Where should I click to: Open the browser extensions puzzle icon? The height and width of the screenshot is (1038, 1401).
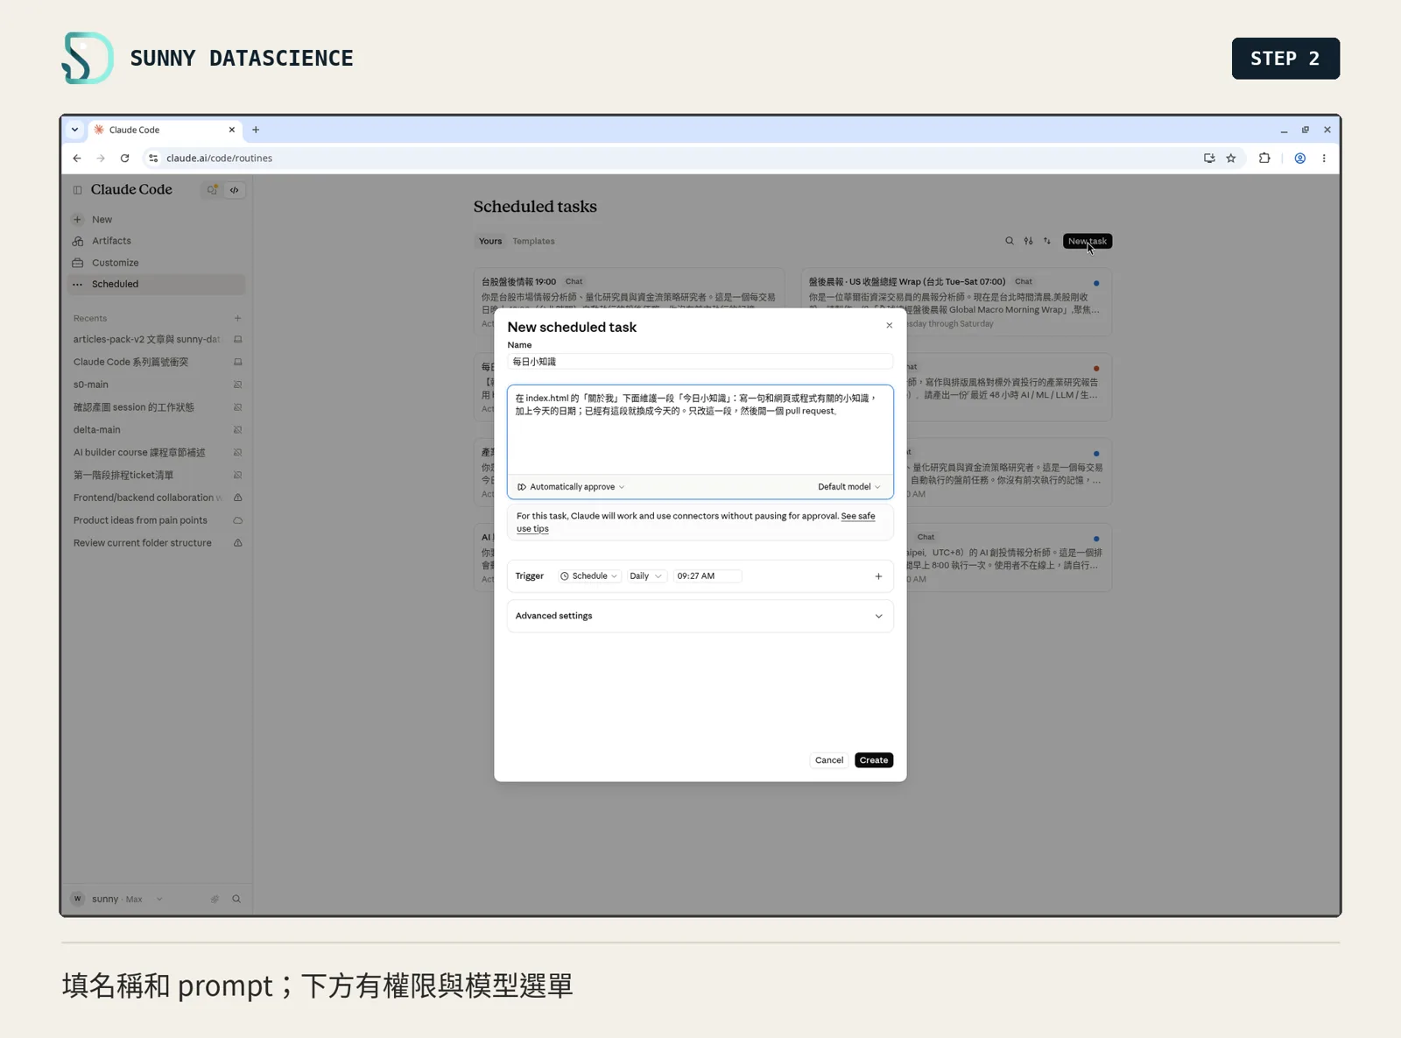click(1264, 159)
